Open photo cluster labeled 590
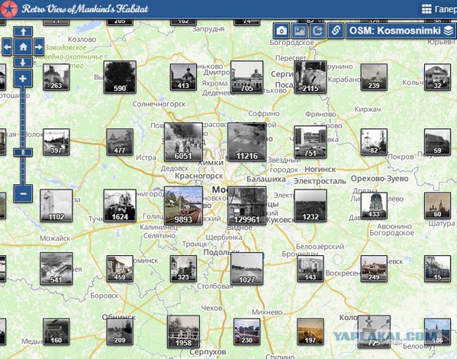The image size is (457, 359). [120, 77]
